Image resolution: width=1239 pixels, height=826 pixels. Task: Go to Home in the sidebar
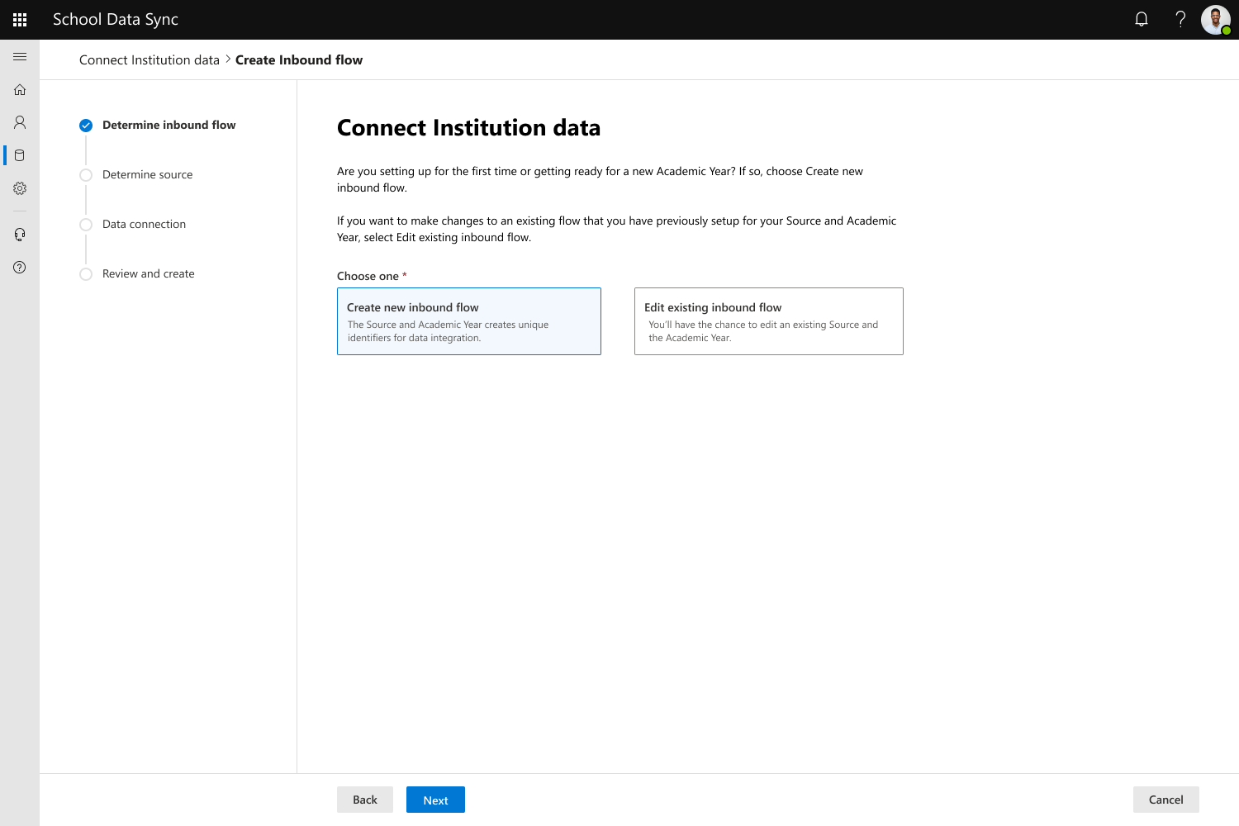(20, 89)
